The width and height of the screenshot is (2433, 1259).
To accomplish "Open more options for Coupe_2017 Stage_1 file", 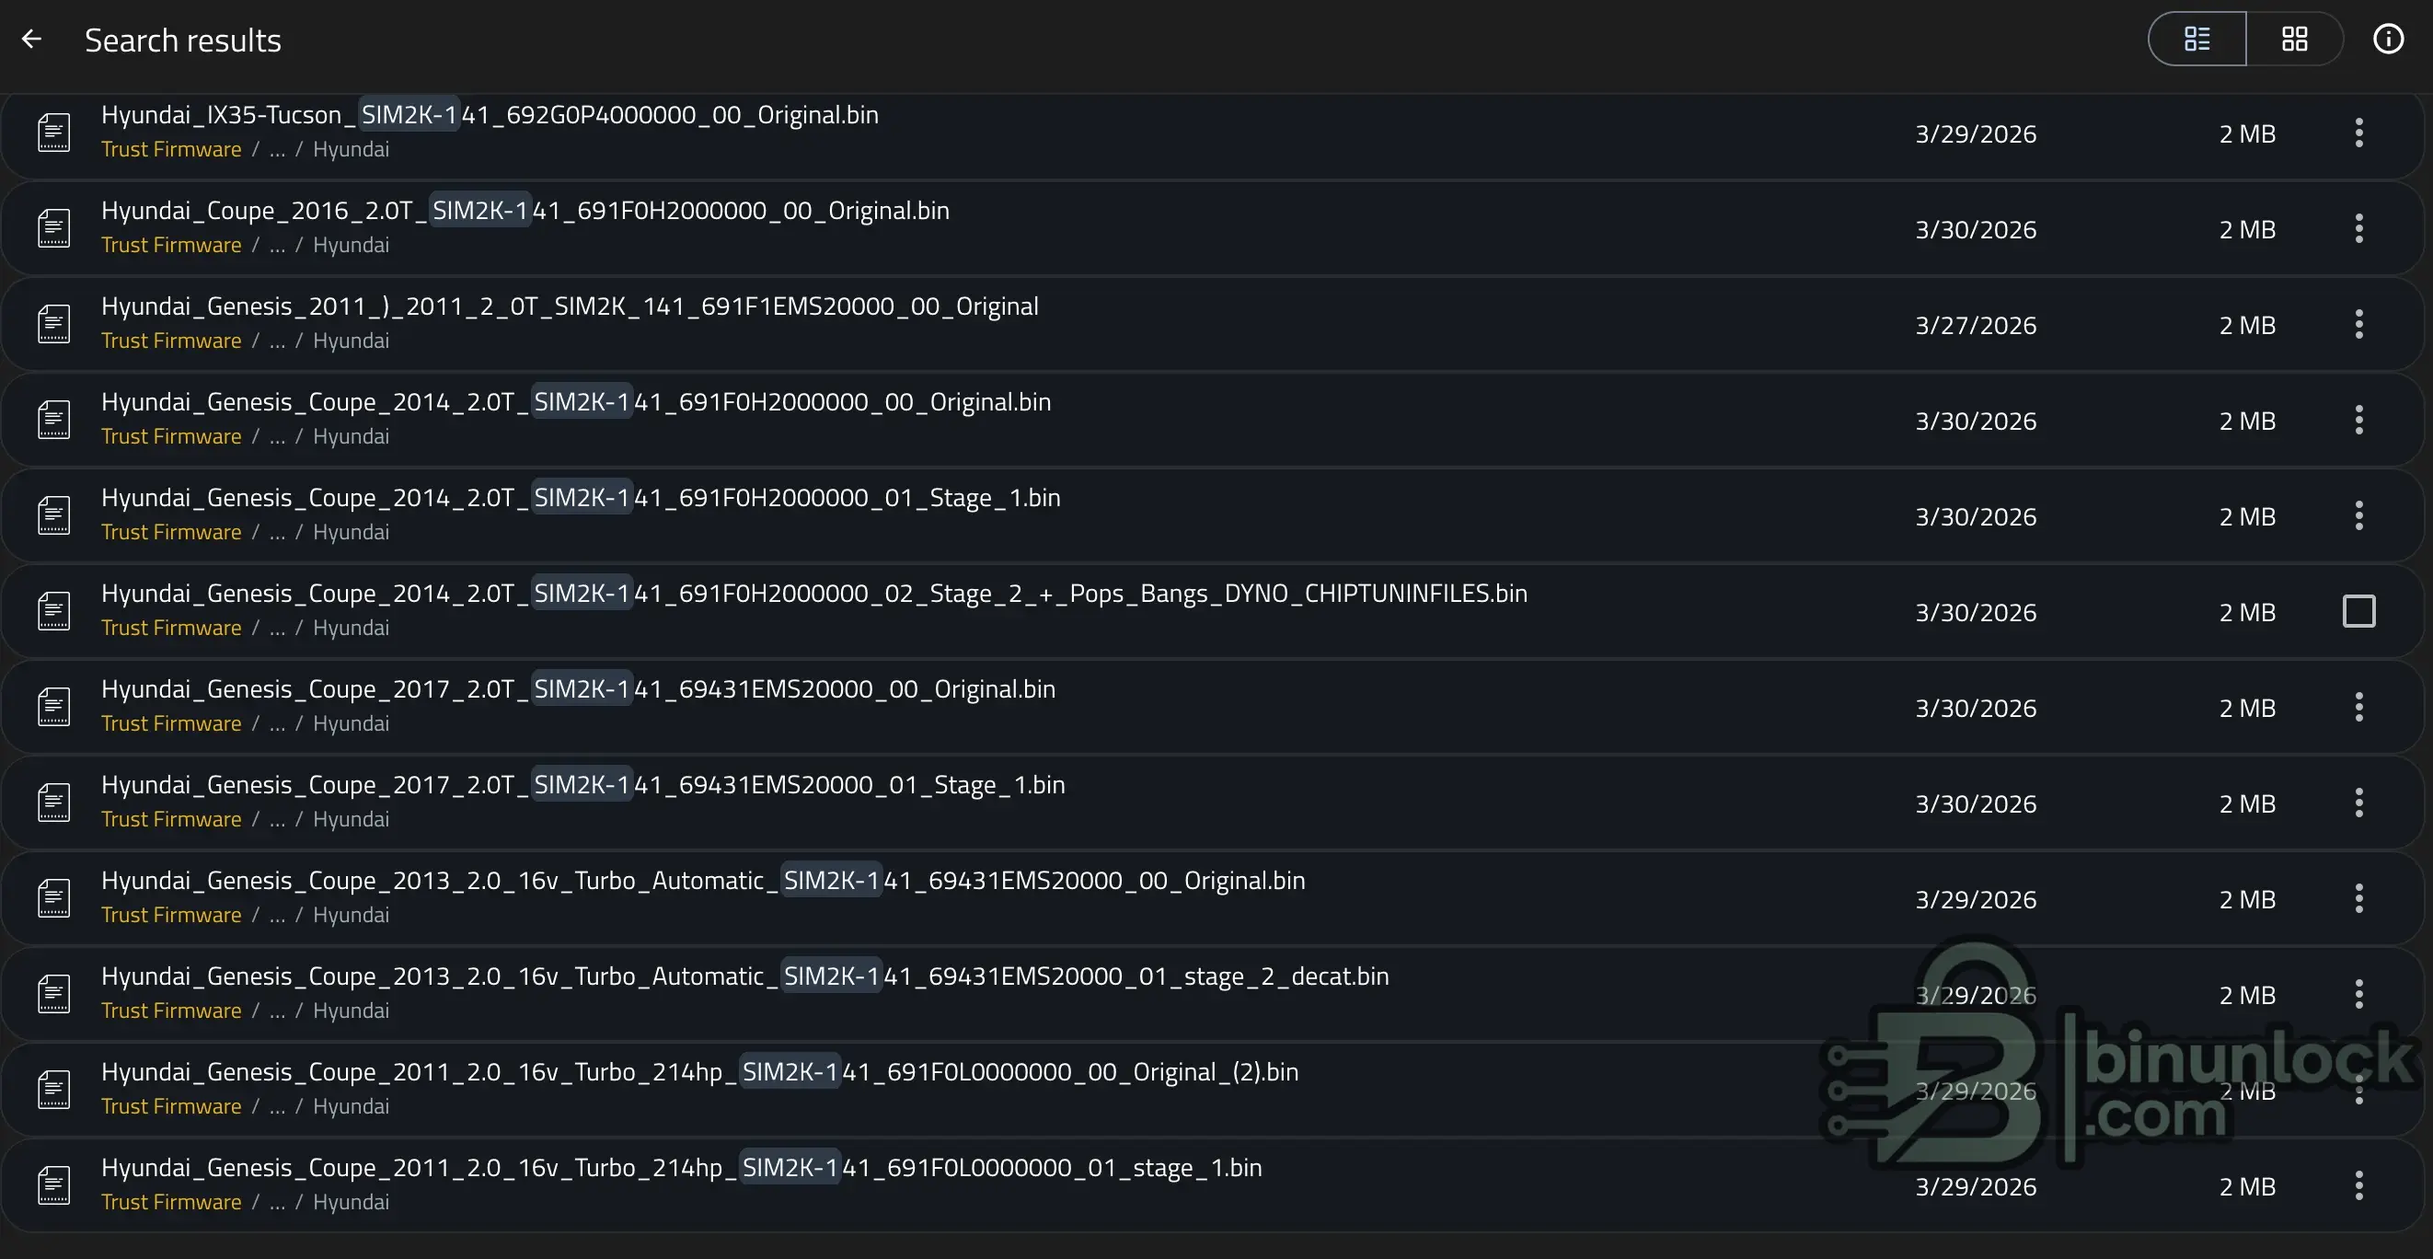I will pyautogui.click(x=2358, y=803).
